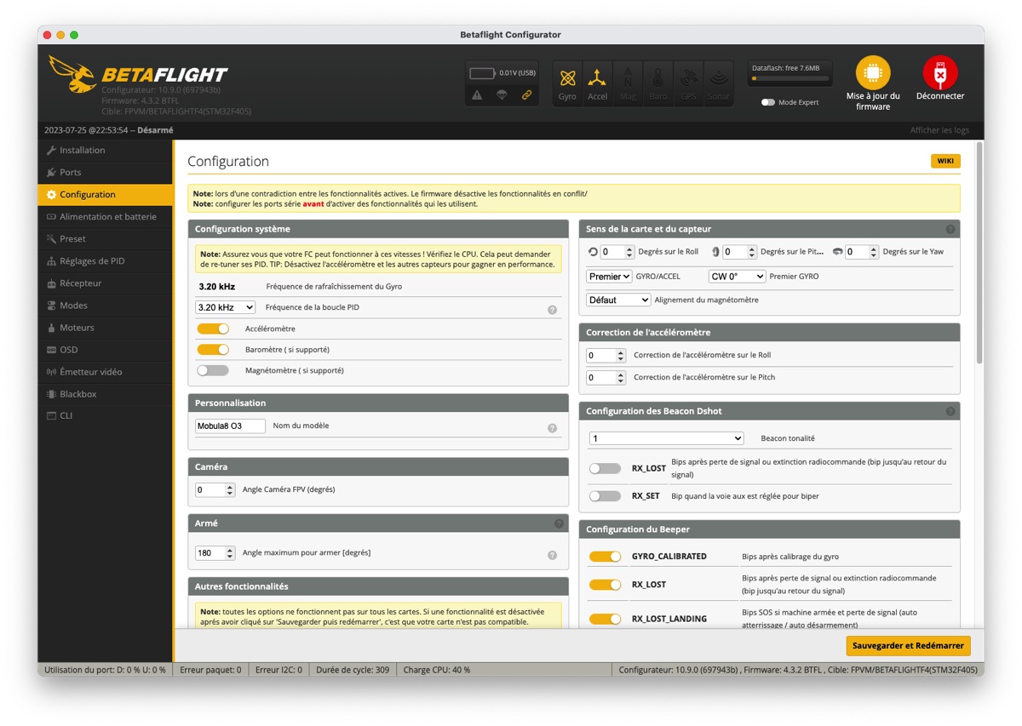1022x726 pixels.
Task: Open help for Angle maximum pour armer
Action: (552, 555)
